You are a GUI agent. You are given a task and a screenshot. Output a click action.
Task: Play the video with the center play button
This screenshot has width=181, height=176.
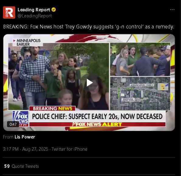89,83
